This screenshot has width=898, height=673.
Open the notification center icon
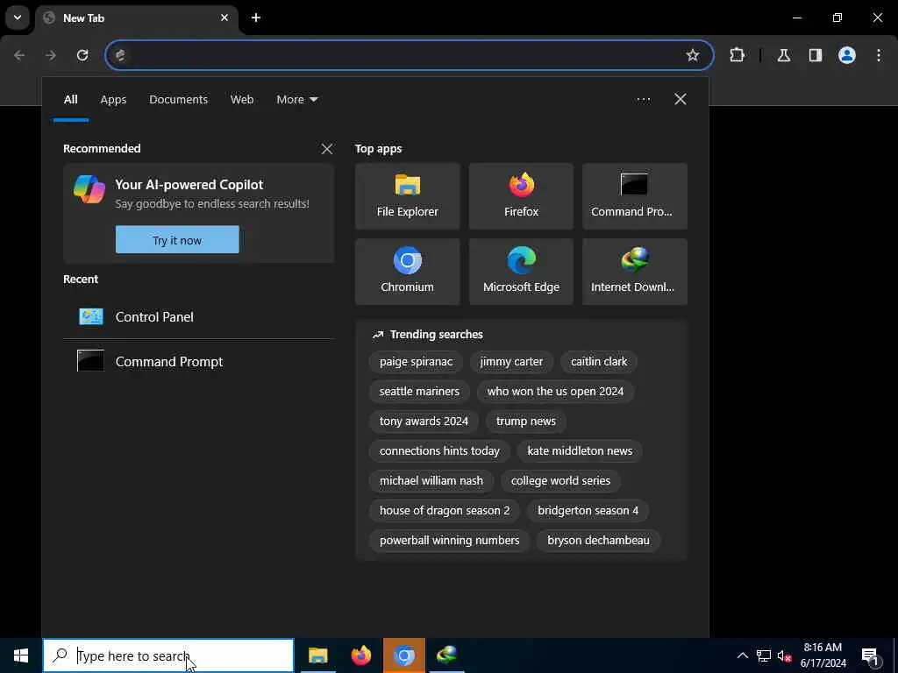coord(871,655)
